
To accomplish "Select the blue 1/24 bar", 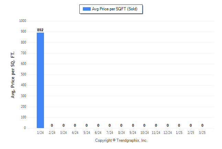I will pyautogui.click(x=40, y=80).
